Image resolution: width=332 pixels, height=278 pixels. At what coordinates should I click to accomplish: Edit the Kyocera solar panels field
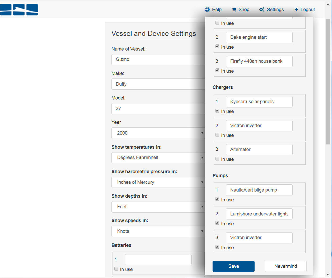(259, 102)
